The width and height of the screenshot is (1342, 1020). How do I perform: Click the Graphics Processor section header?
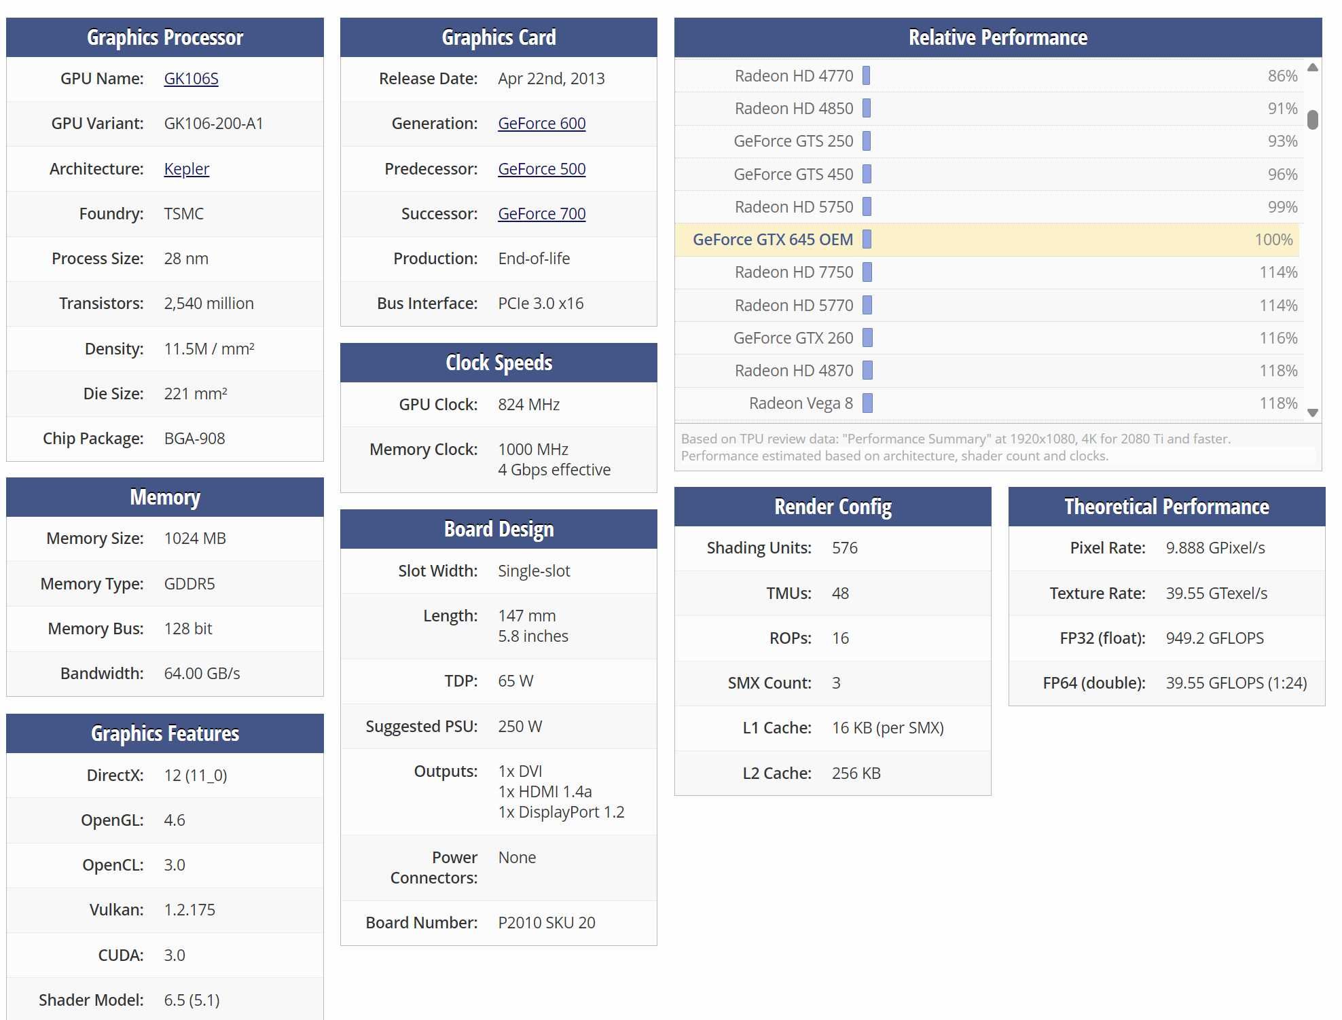(165, 37)
